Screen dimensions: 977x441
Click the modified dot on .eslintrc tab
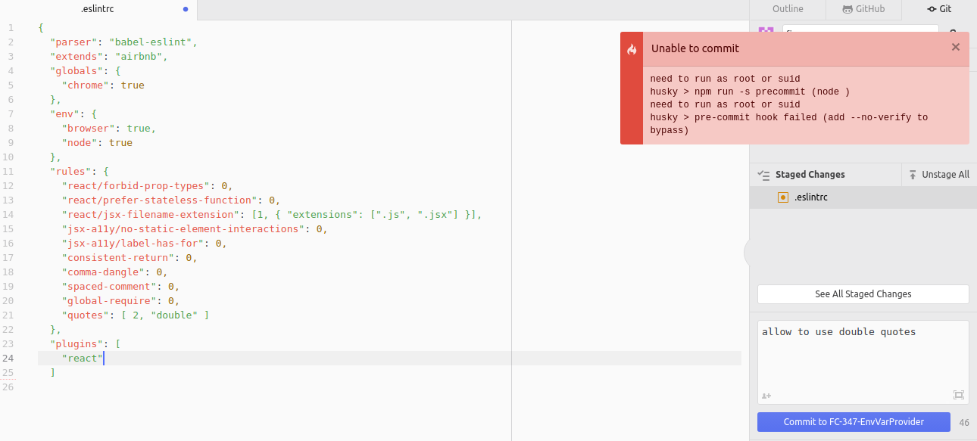click(186, 10)
